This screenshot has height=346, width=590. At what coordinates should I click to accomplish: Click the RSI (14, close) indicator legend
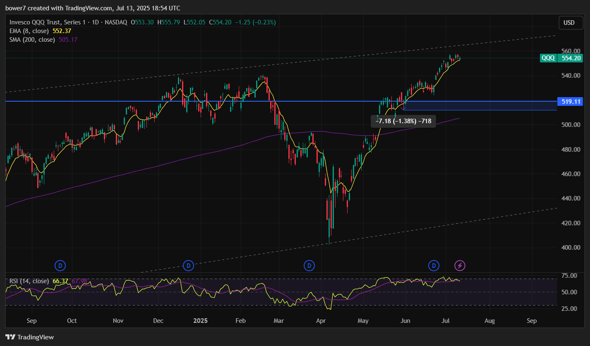point(29,281)
